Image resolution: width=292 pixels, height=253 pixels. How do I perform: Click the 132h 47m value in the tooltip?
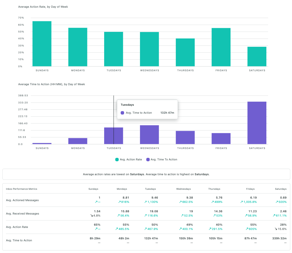168,113
